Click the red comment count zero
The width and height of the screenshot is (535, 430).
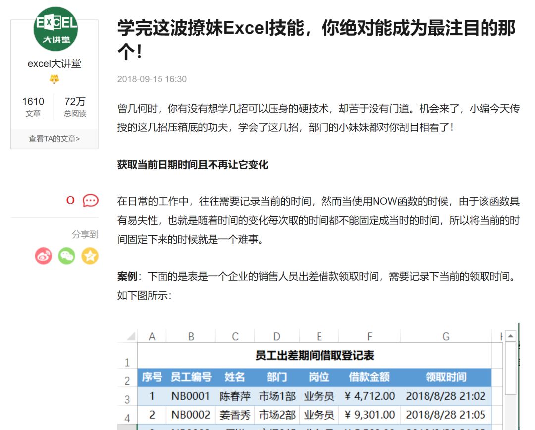tap(70, 200)
